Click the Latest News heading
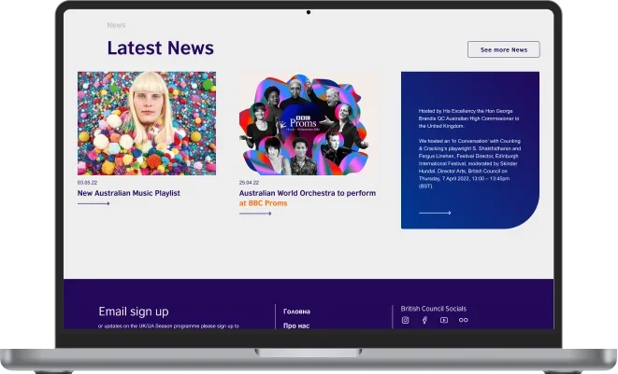618x374 pixels. [x=160, y=48]
